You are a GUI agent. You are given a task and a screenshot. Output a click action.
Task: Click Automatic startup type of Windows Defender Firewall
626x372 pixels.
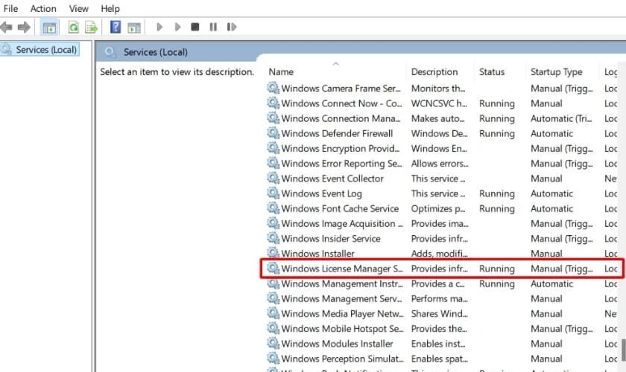tap(551, 133)
